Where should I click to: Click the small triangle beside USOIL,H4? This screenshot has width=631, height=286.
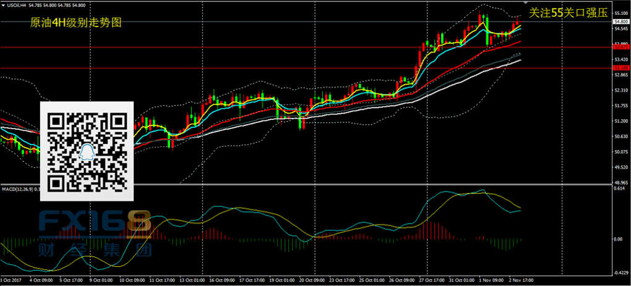pos(4,4)
